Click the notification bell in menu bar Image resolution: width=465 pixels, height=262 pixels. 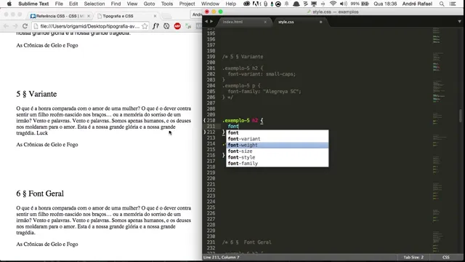[x=286, y=4]
